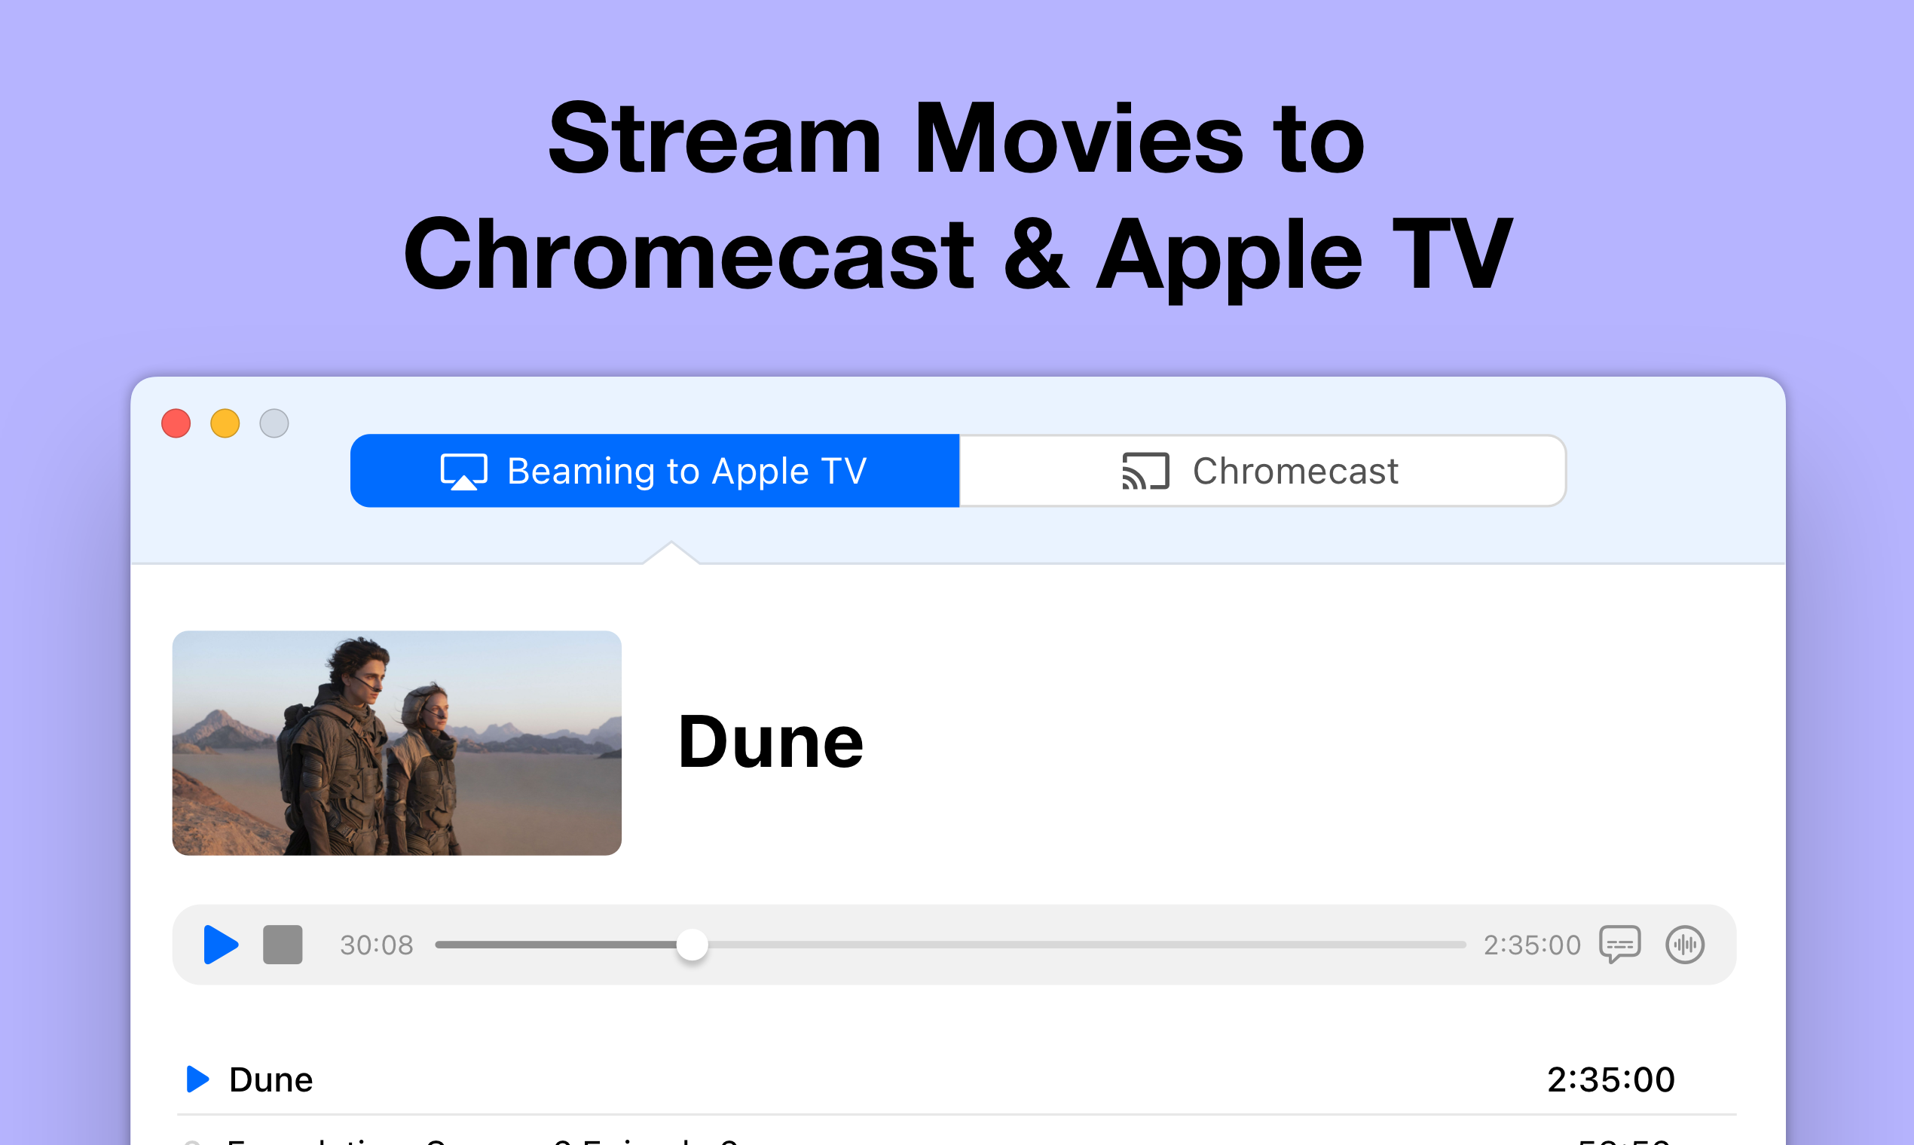
Task: Click the 2:35:00 duration in the Dune playlist row
Action: (1610, 1080)
